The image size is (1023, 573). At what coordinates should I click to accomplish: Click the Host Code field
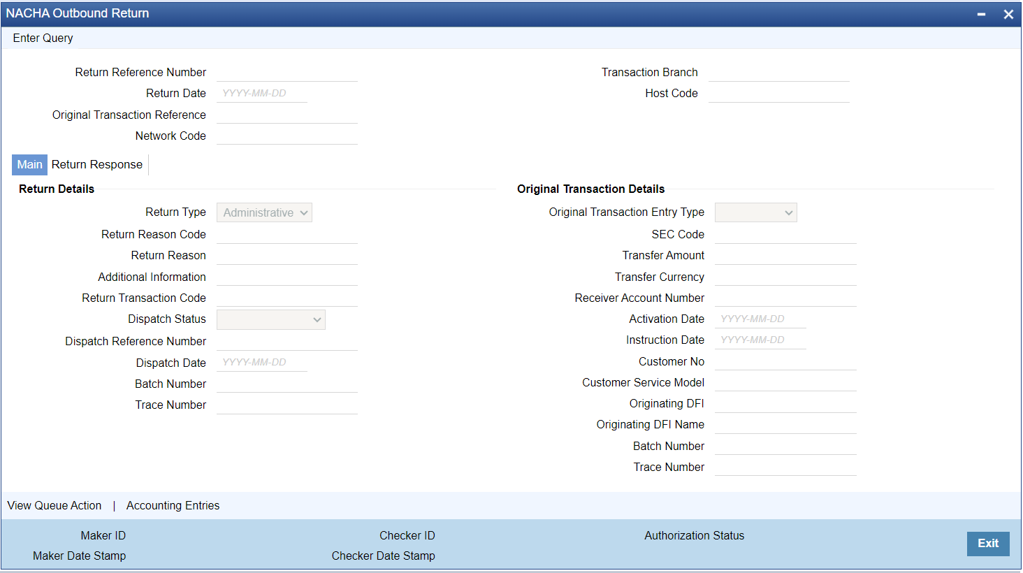click(x=779, y=94)
